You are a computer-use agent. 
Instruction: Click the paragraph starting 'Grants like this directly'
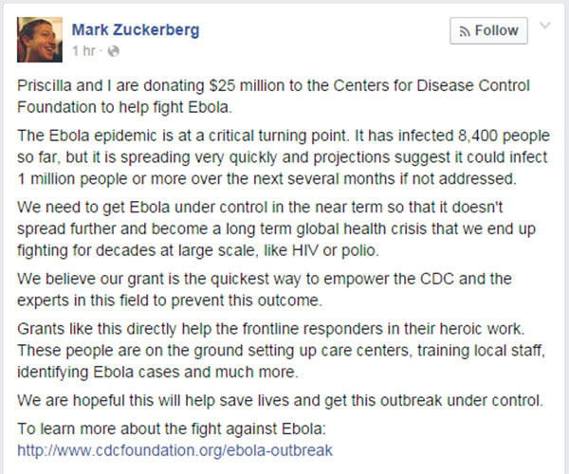coord(282,351)
